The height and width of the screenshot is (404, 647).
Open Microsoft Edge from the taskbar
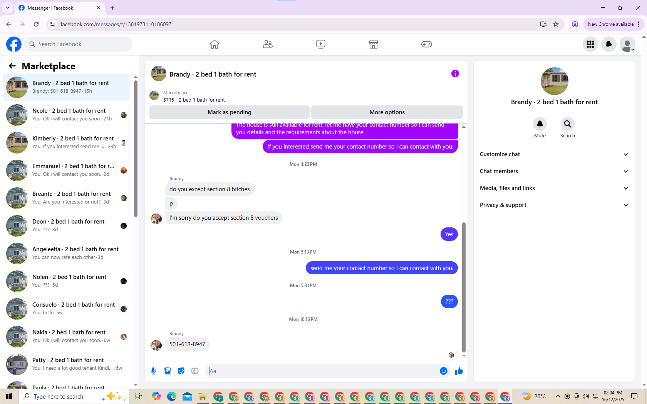pos(172,396)
